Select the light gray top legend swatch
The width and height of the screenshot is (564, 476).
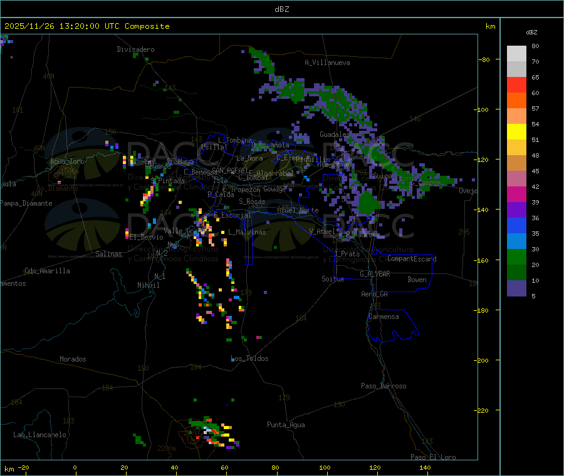516,53
